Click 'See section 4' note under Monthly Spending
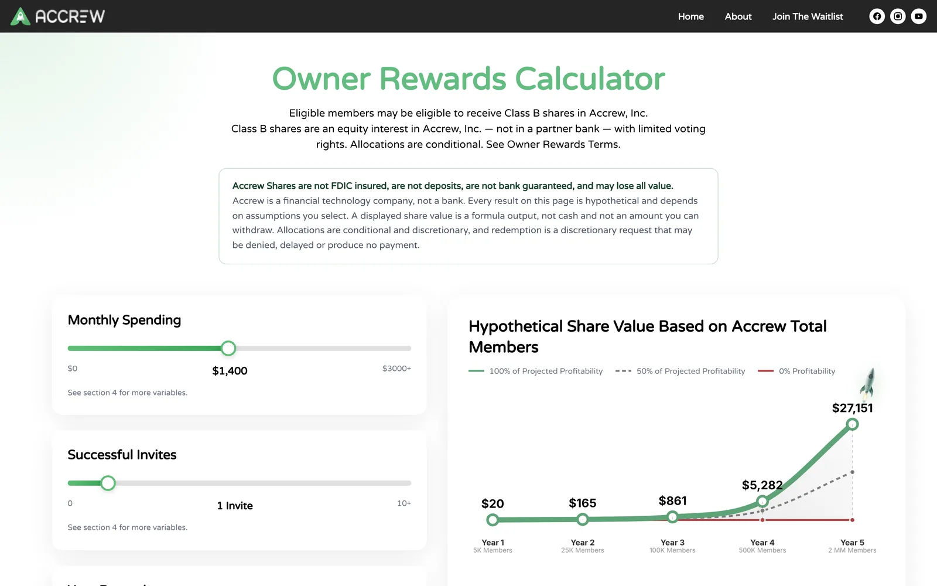 coord(128,393)
